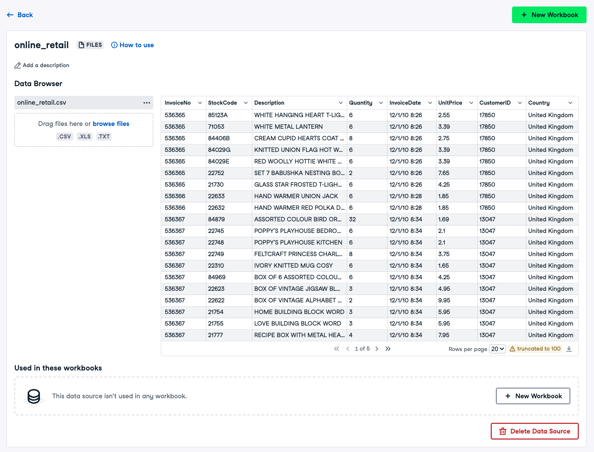Jump to the last page of rows
Viewport: 594px width, 452px height.
point(388,349)
